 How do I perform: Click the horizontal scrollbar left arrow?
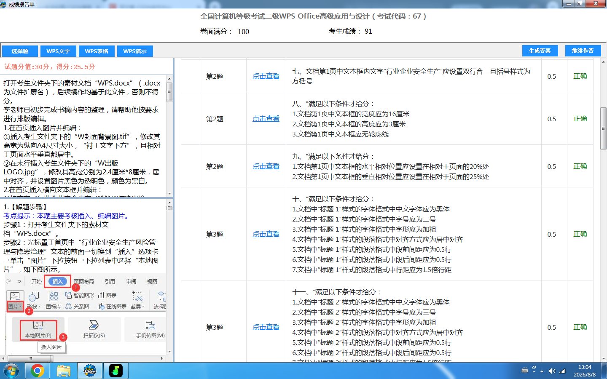pos(3,358)
